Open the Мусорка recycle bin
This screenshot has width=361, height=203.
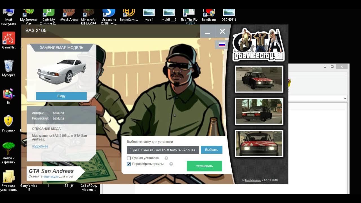(9, 68)
